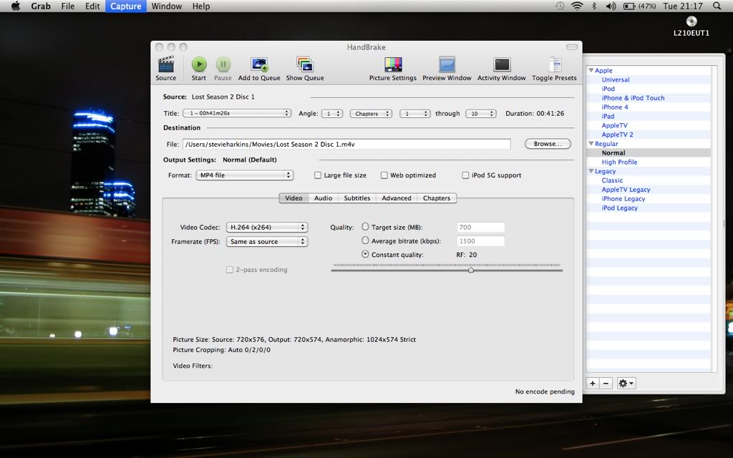This screenshot has height=458, width=733.
Task: Open the Chapters mode dropdown
Action: click(x=371, y=114)
